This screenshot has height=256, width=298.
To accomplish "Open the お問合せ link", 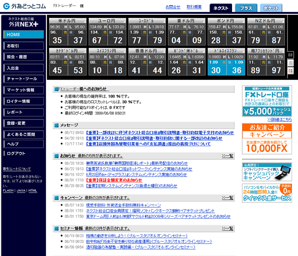I will (x=173, y=7).
